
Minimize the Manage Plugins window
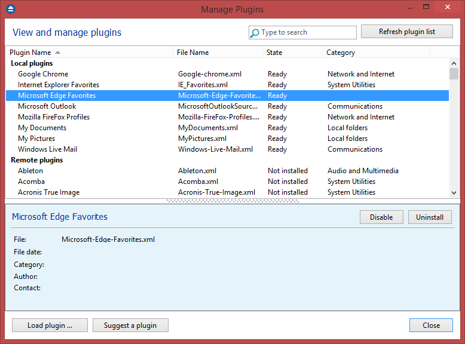[410, 8]
